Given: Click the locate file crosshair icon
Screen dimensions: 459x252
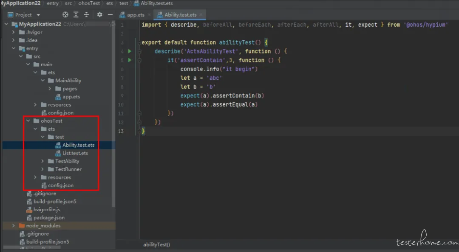Looking at the screenshot, I should tap(65, 14).
